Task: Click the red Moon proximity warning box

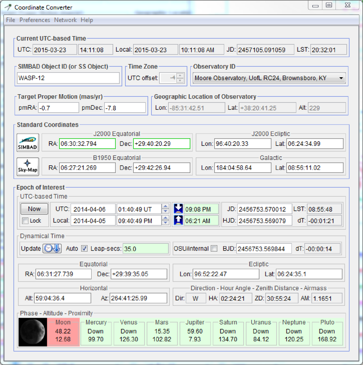Action: (63, 331)
